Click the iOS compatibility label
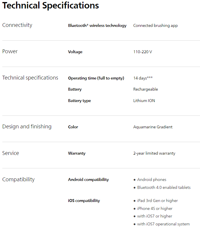 (x=84, y=201)
